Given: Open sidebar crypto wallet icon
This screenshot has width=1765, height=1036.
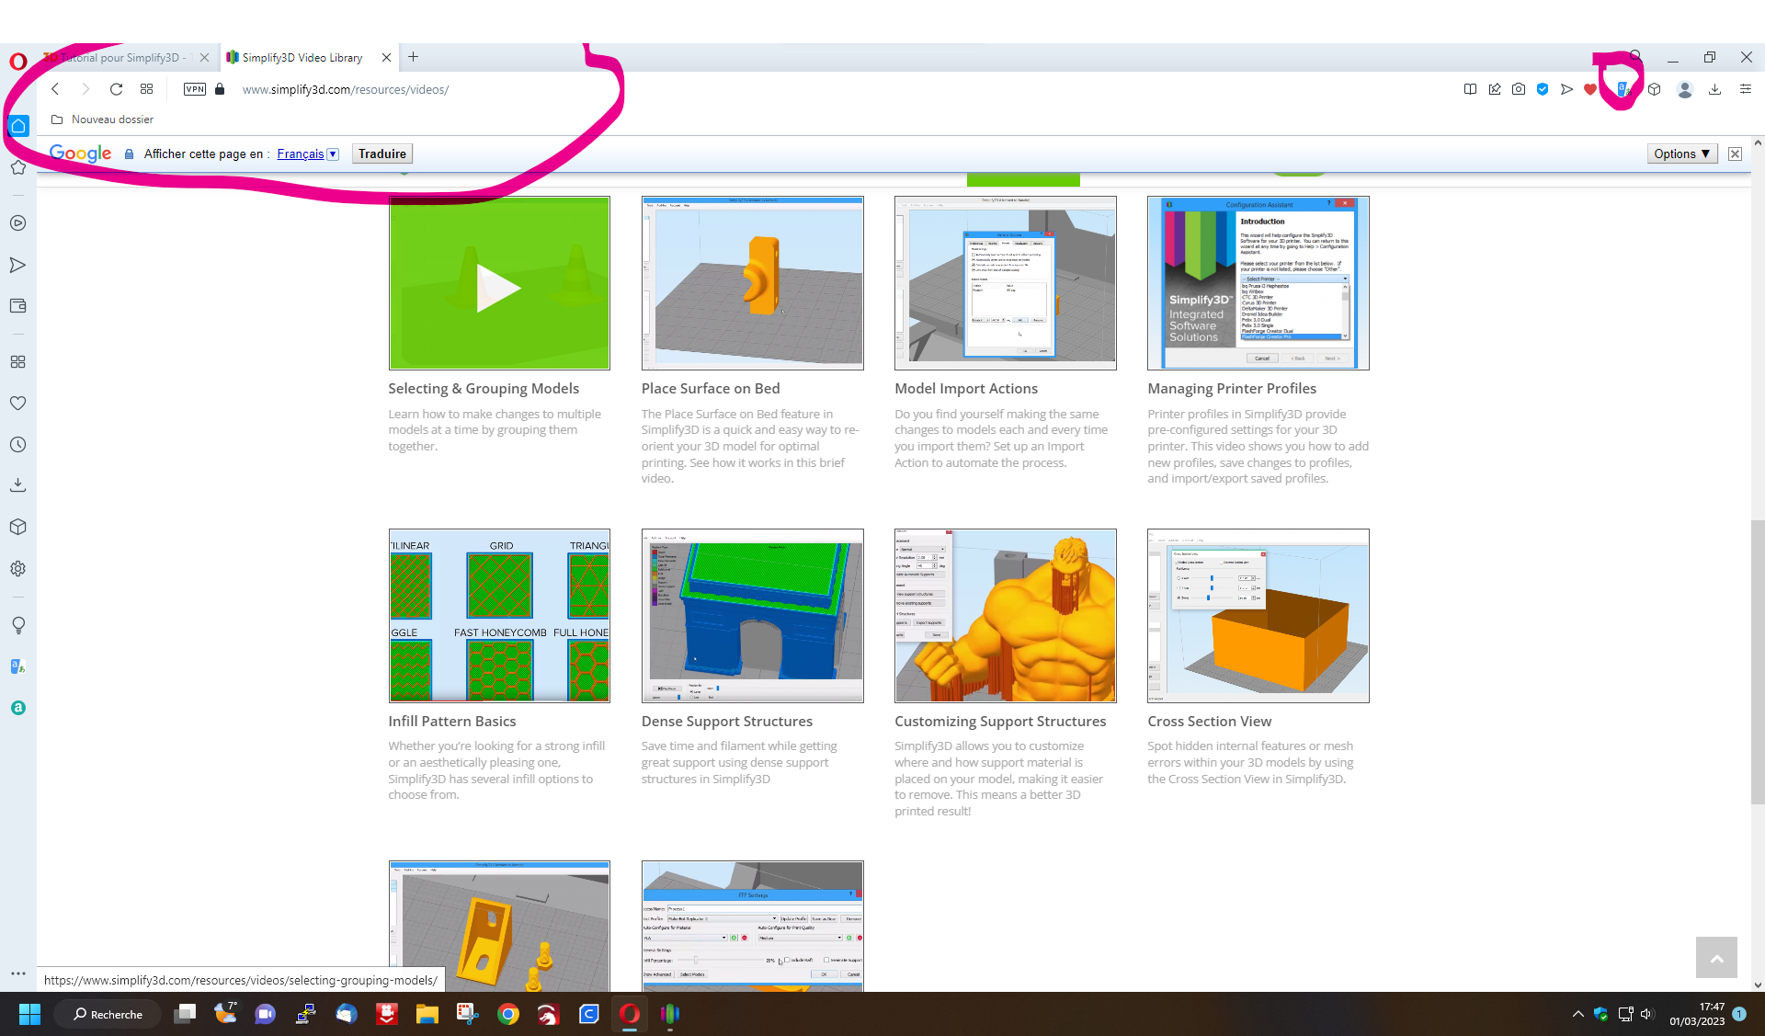Looking at the screenshot, I should tap(17, 306).
